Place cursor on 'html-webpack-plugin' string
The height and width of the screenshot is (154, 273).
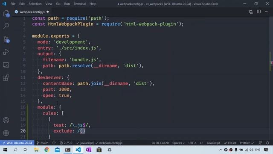[x=151, y=24]
